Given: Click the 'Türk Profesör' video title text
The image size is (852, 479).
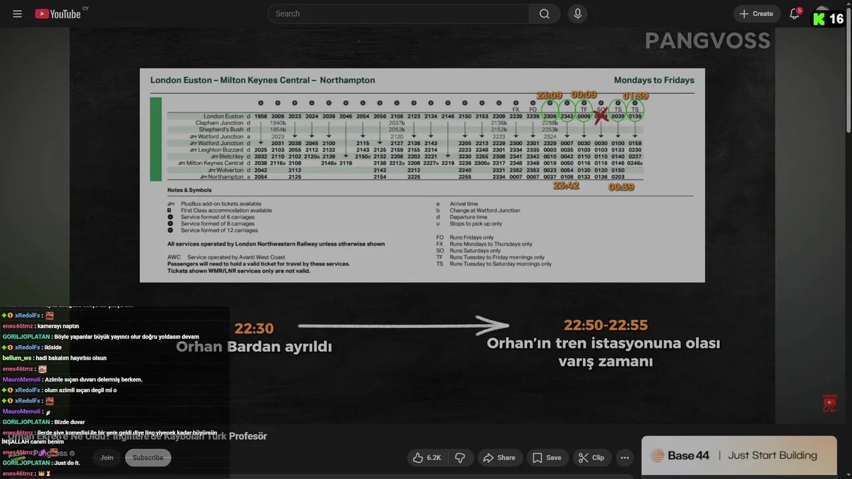Looking at the screenshot, I should [x=229, y=436].
